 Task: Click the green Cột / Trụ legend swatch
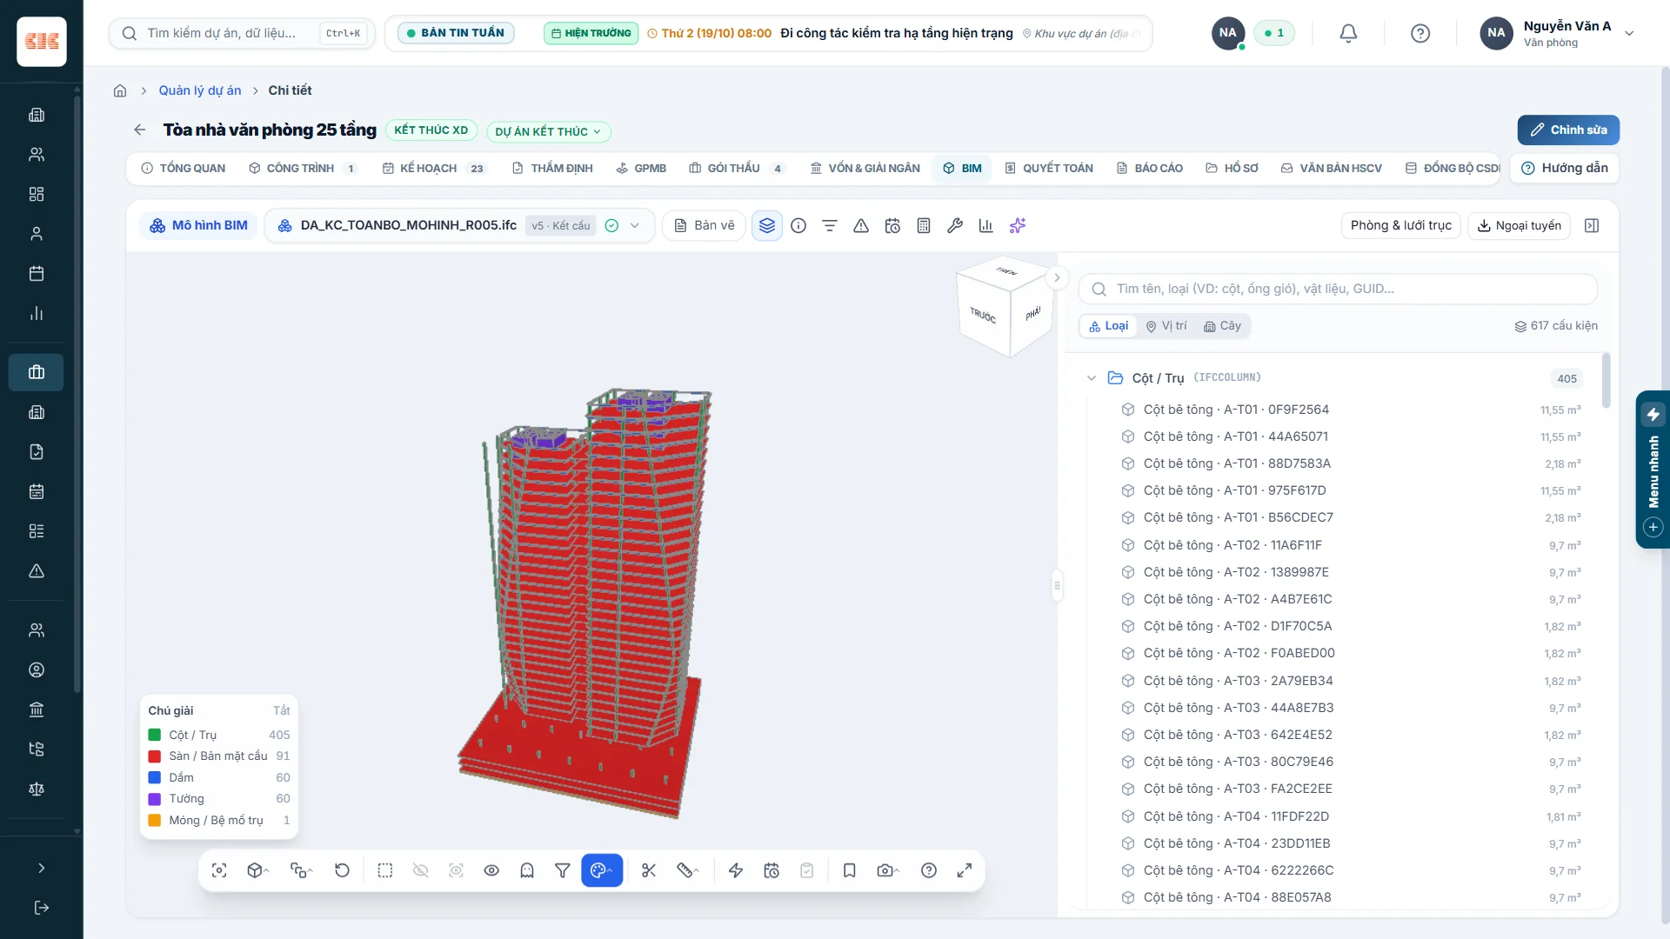click(x=155, y=736)
